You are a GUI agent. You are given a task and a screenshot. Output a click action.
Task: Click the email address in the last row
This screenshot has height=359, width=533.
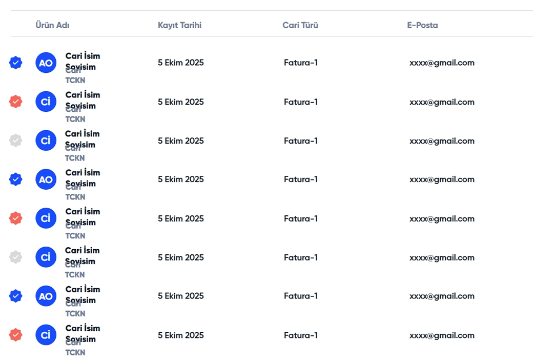(x=442, y=335)
